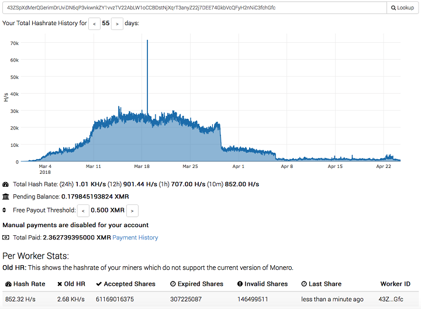Select pending balance value 0.179845193824 XMR

95,197
